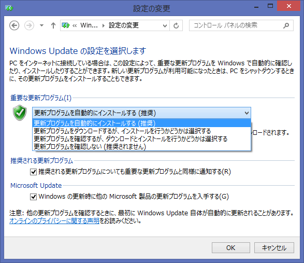Click the 重要な更新プログラム(I) section label
This screenshot has height=263, width=304.
tap(41, 98)
